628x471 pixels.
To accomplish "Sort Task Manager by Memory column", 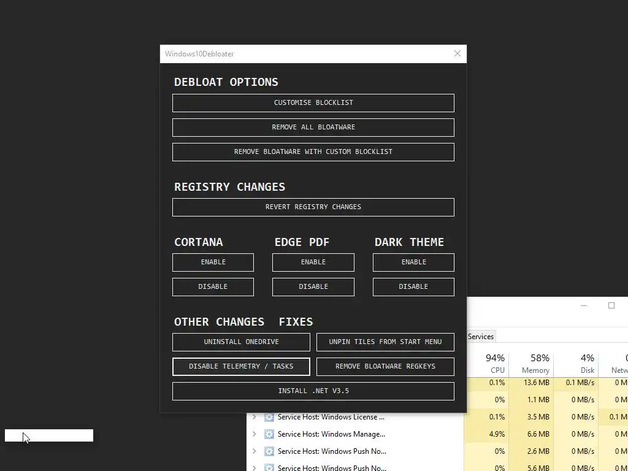I will (x=532, y=364).
